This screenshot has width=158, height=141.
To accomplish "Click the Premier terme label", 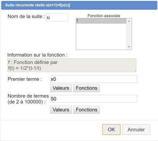I will click(25, 79).
